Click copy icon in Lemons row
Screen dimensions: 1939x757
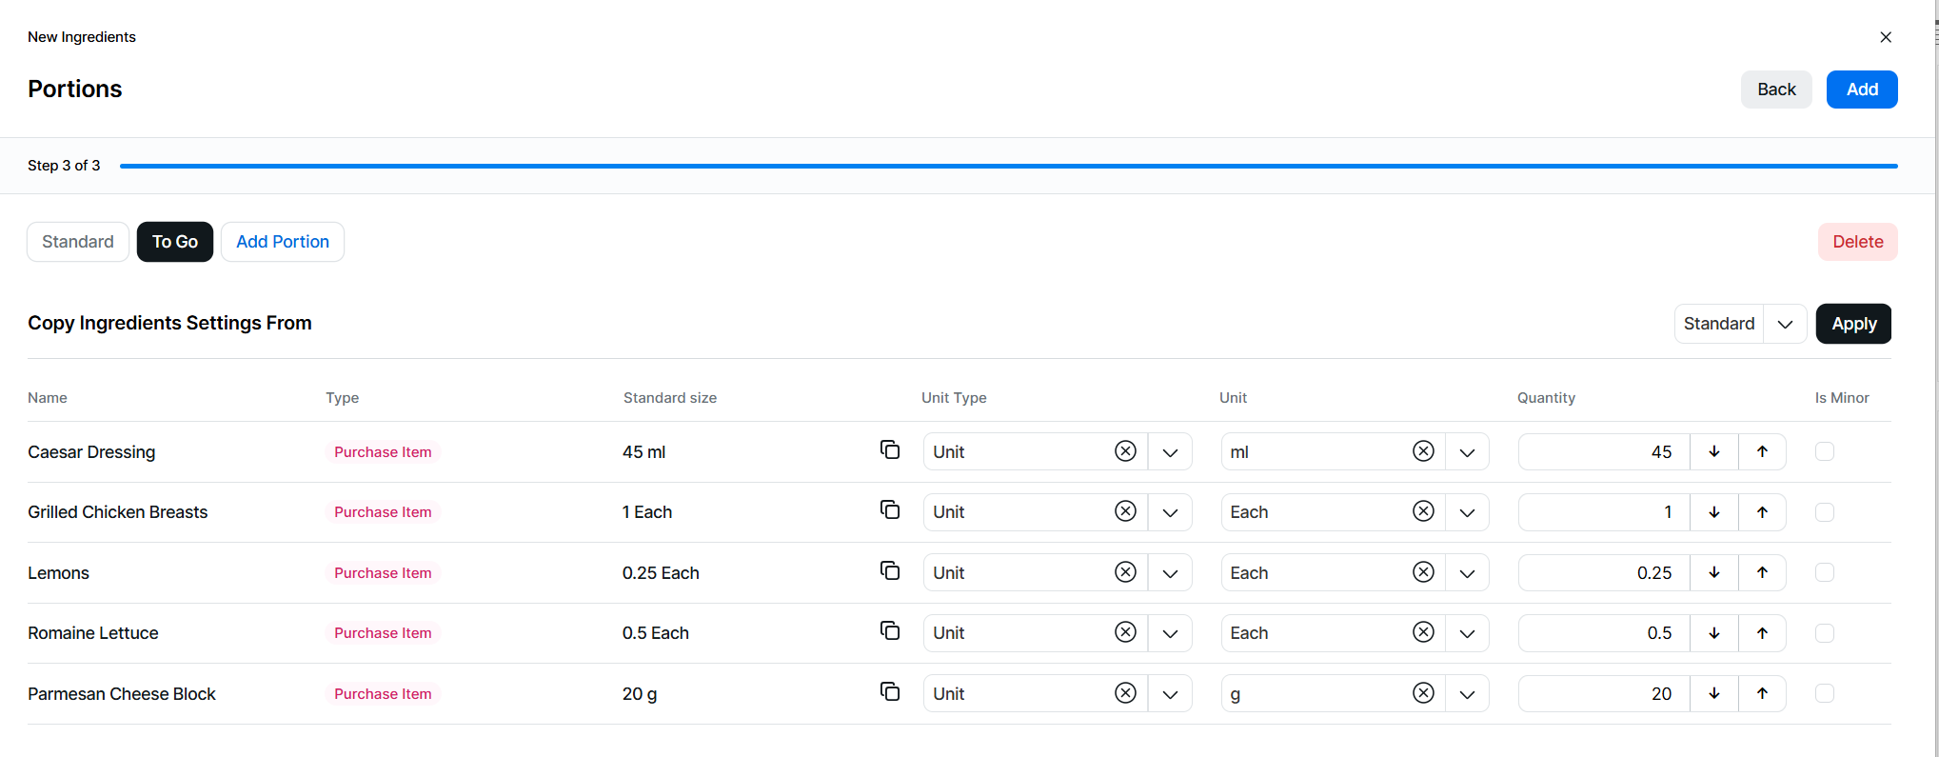(x=890, y=571)
